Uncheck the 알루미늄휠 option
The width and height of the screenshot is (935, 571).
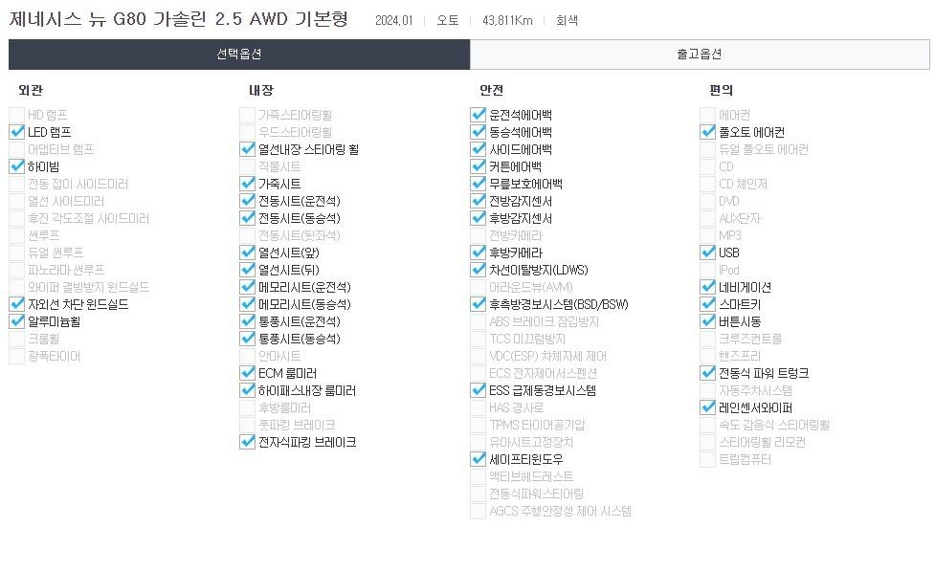tap(16, 322)
